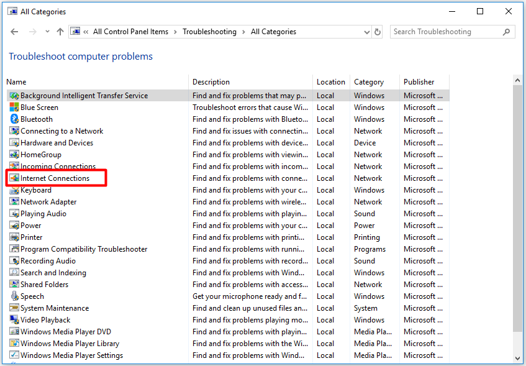Select the HomeGroup troubleshooter
Screen dimensions: 526x366
41,155
